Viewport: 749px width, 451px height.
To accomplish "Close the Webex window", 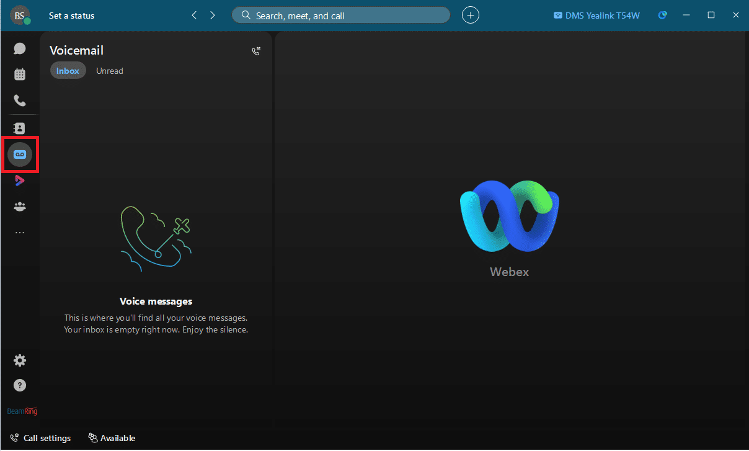I will click(x=735, y=15).
